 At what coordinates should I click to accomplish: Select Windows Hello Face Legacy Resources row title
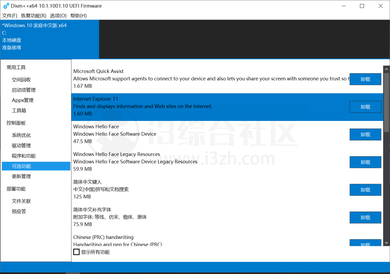(x=117, y=154)
